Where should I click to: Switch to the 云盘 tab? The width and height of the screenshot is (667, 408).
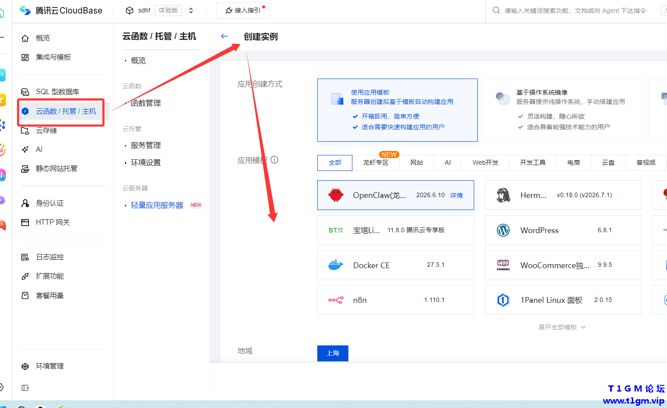[608, 163]
